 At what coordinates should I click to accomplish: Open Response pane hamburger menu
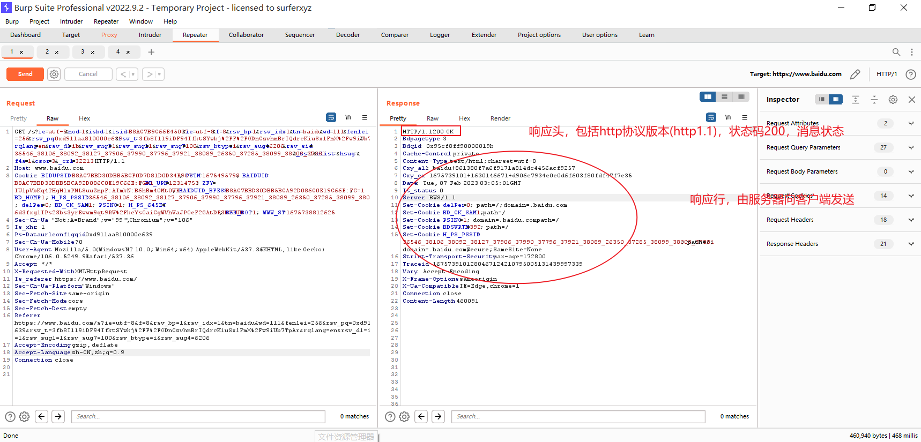click(x=745, y=117)
